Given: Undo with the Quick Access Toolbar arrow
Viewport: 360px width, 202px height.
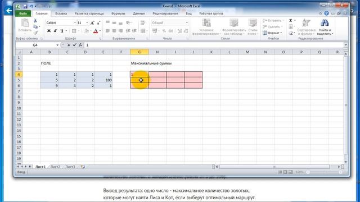Looking at the screenshot, I should pyautogui.click(x=31, y=6).
